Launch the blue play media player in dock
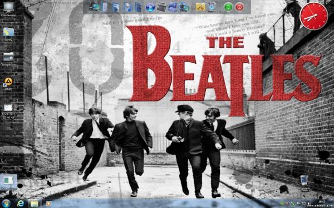Screen dimensions: 334x208 pos(150,7)
